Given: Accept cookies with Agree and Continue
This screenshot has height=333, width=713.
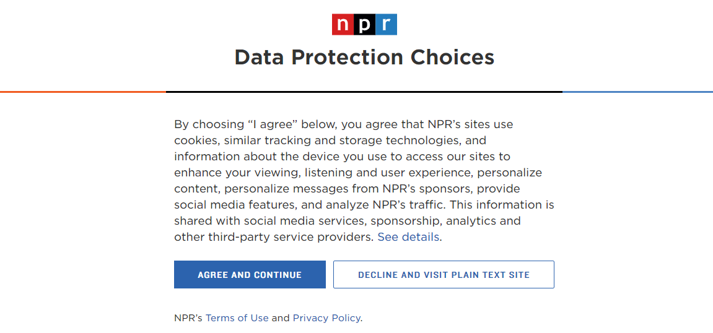Looking at the screenshot, I should coord(250,274).
